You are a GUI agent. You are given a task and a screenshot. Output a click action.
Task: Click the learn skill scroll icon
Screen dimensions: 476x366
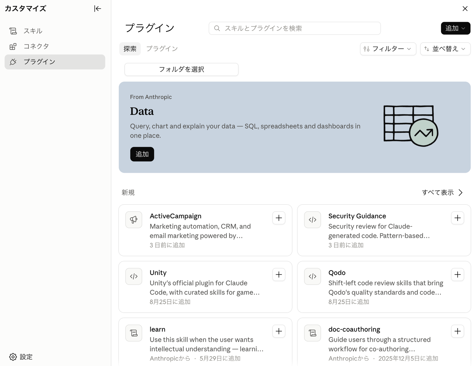click(134, 333)
